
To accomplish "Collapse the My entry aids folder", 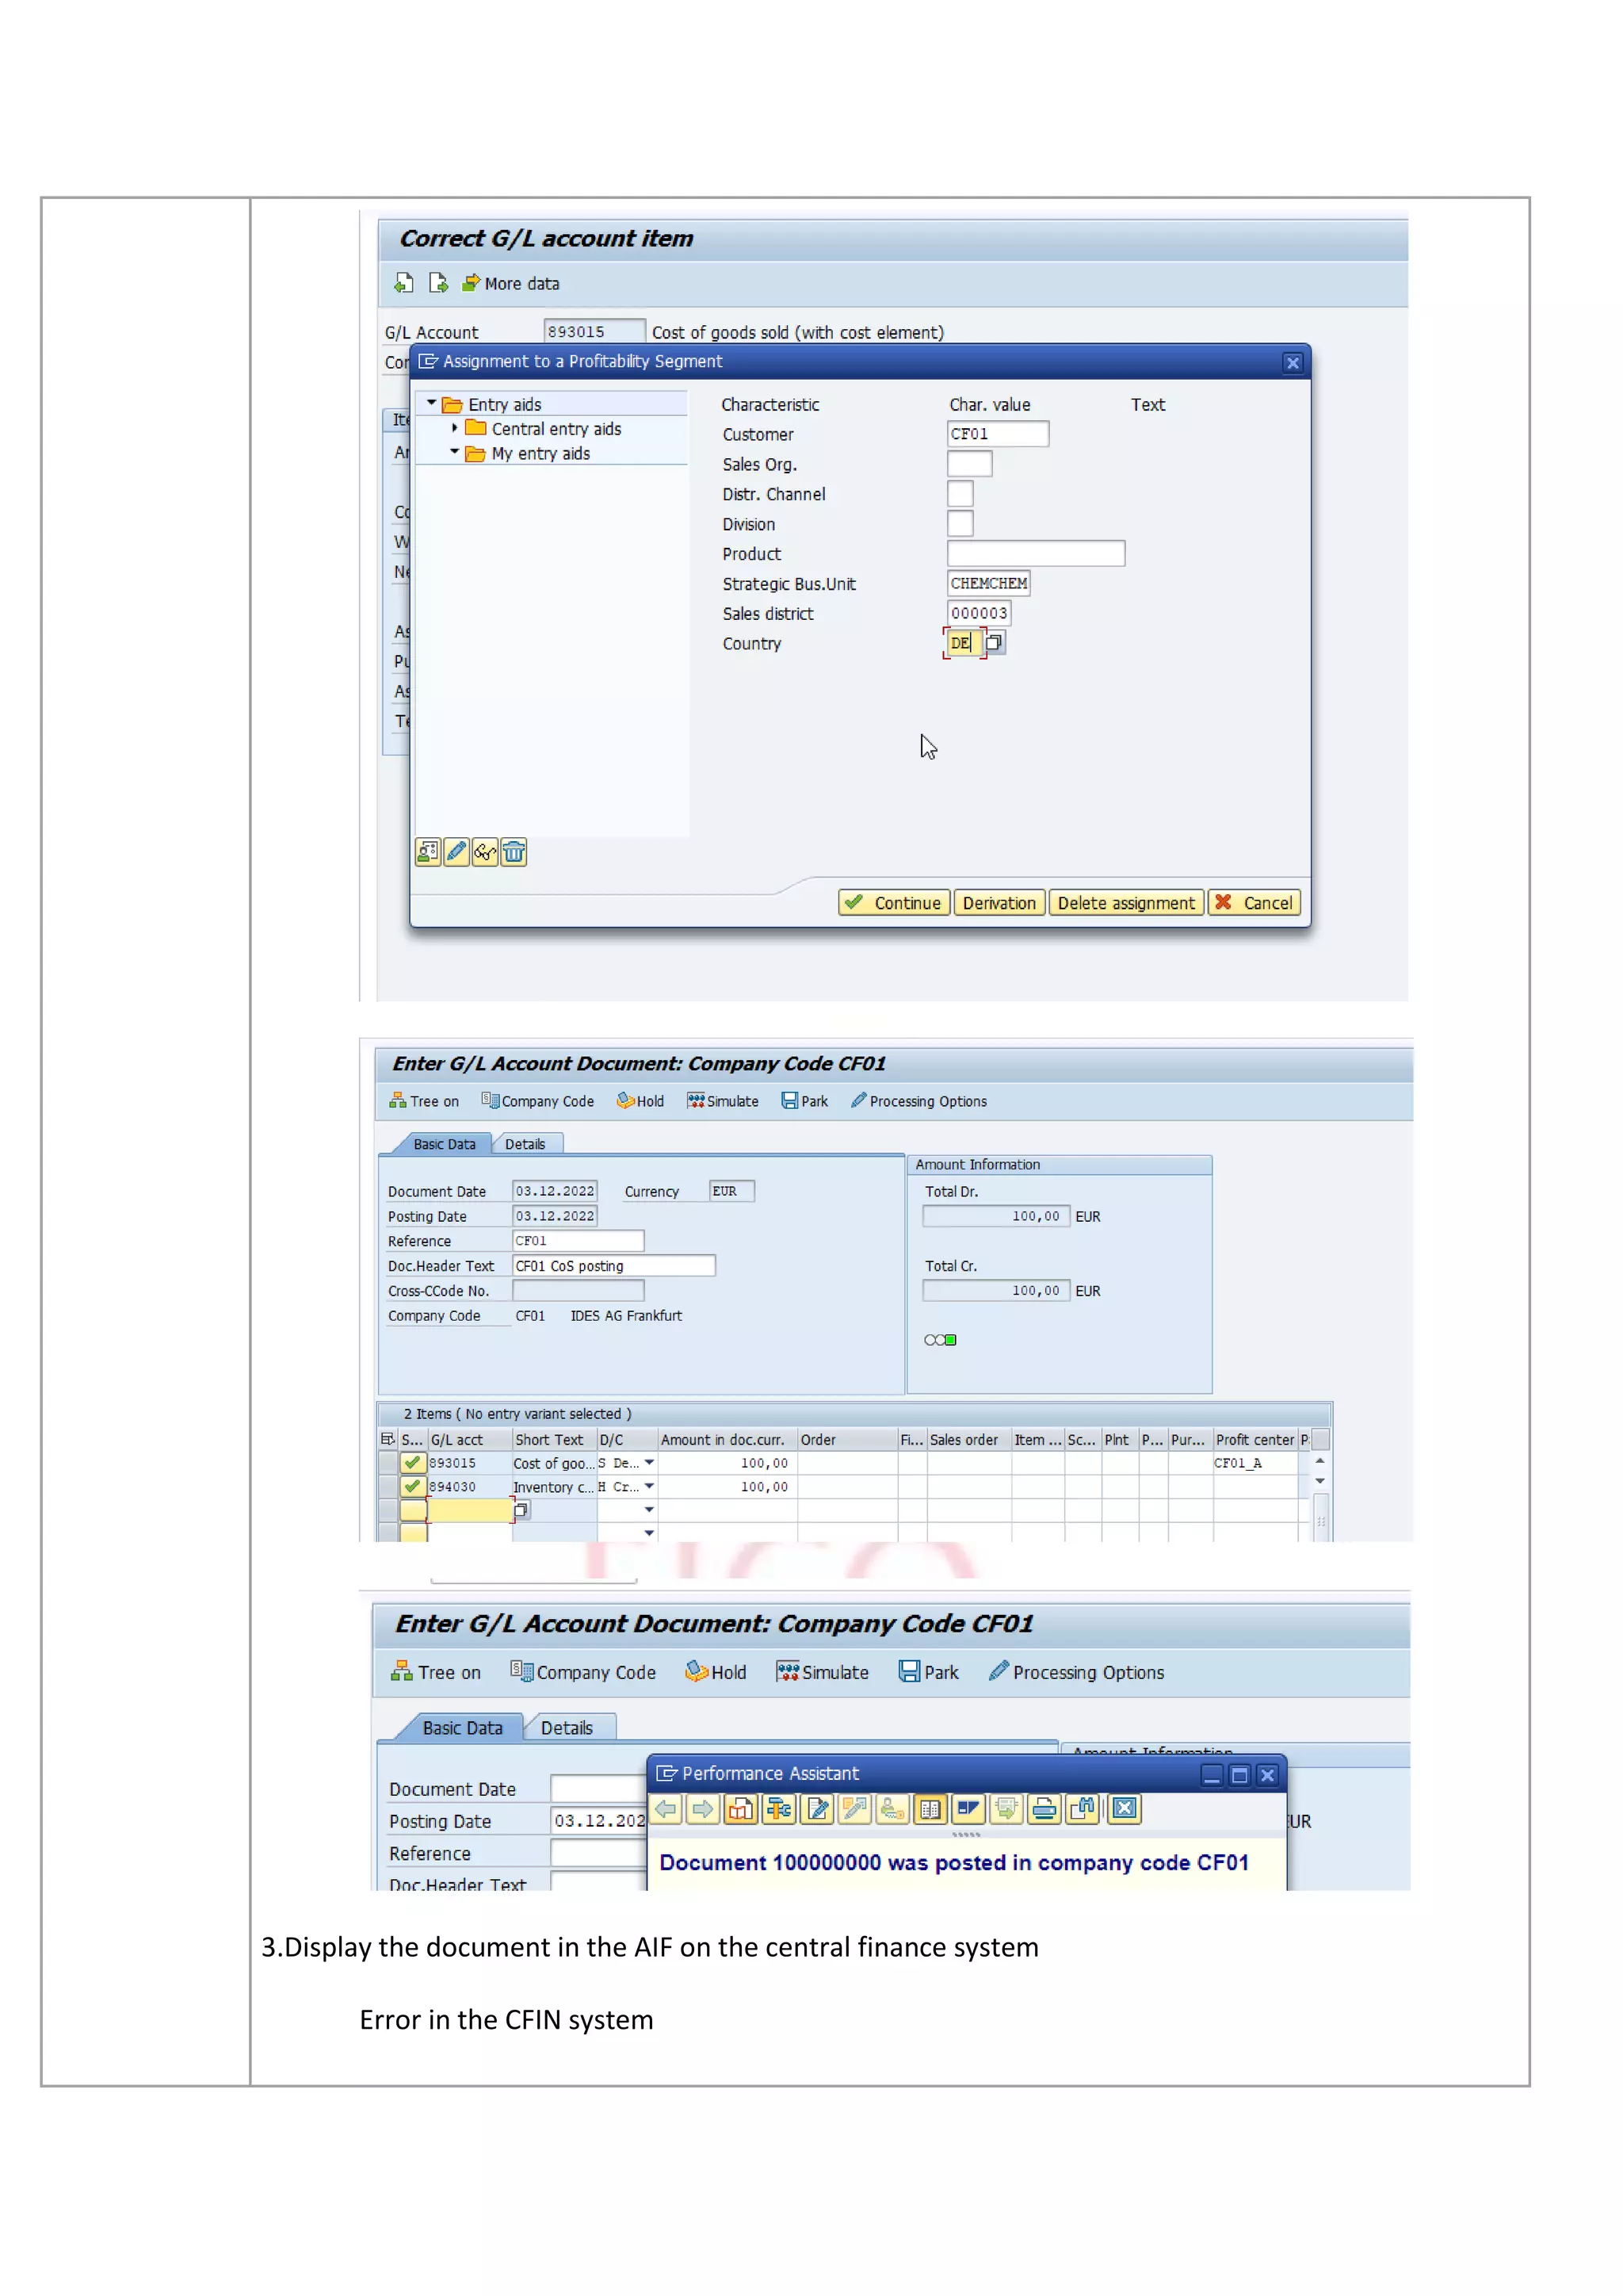I will [455, 452].
